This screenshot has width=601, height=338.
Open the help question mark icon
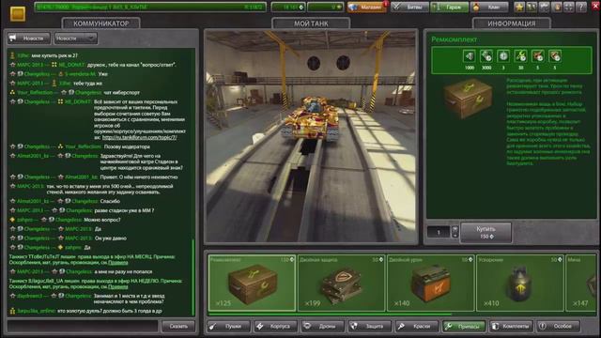581,7
